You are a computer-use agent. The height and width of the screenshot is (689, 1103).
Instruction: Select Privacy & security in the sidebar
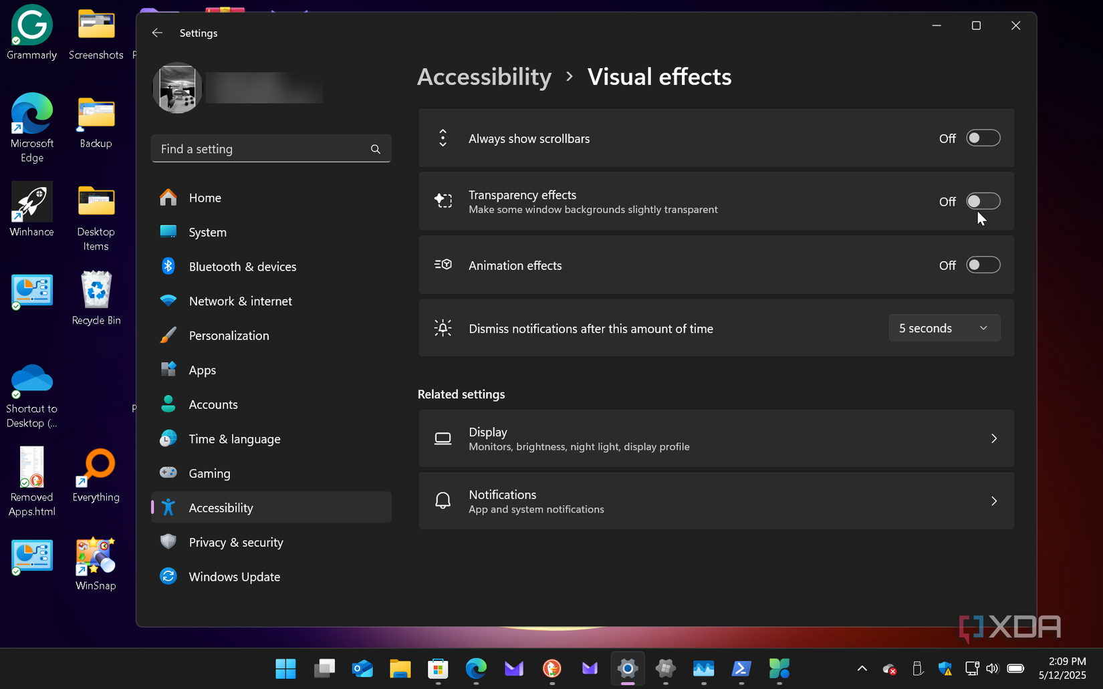click(236, 542)
